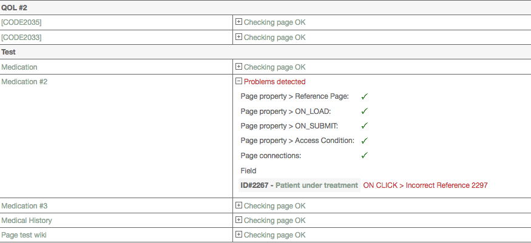Image resolution: width=531 pixels, height=243 pixels.
Task: Open the Medication #3 page link
Action: click(24, 206)
